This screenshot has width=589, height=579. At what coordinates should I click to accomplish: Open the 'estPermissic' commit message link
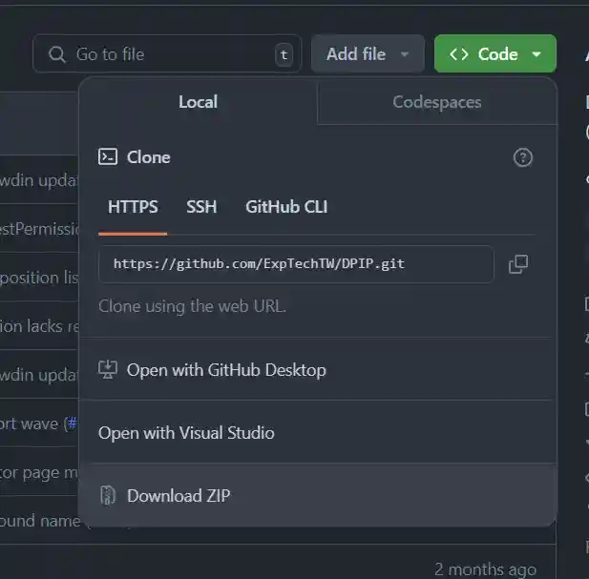point(39,229)
